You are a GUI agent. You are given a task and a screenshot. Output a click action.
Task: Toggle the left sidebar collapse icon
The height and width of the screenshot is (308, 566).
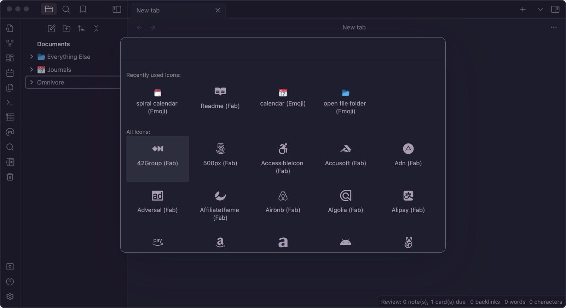point(117,9)
